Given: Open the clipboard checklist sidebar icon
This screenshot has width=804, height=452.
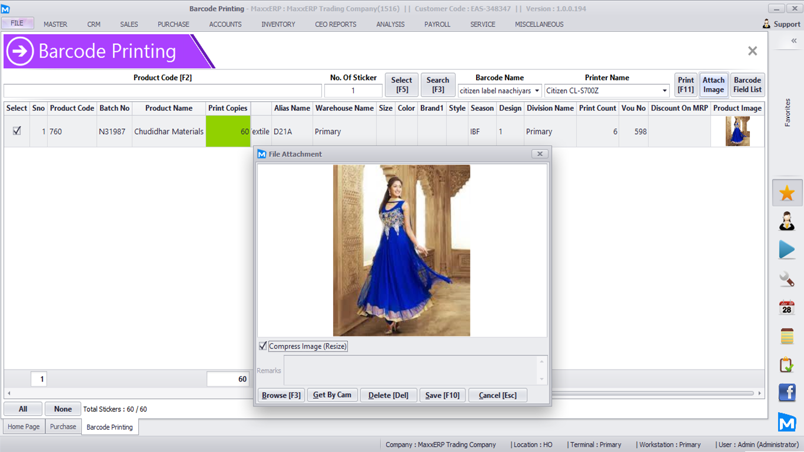Looking at the screenshot, I should click(x=787, y=364).
